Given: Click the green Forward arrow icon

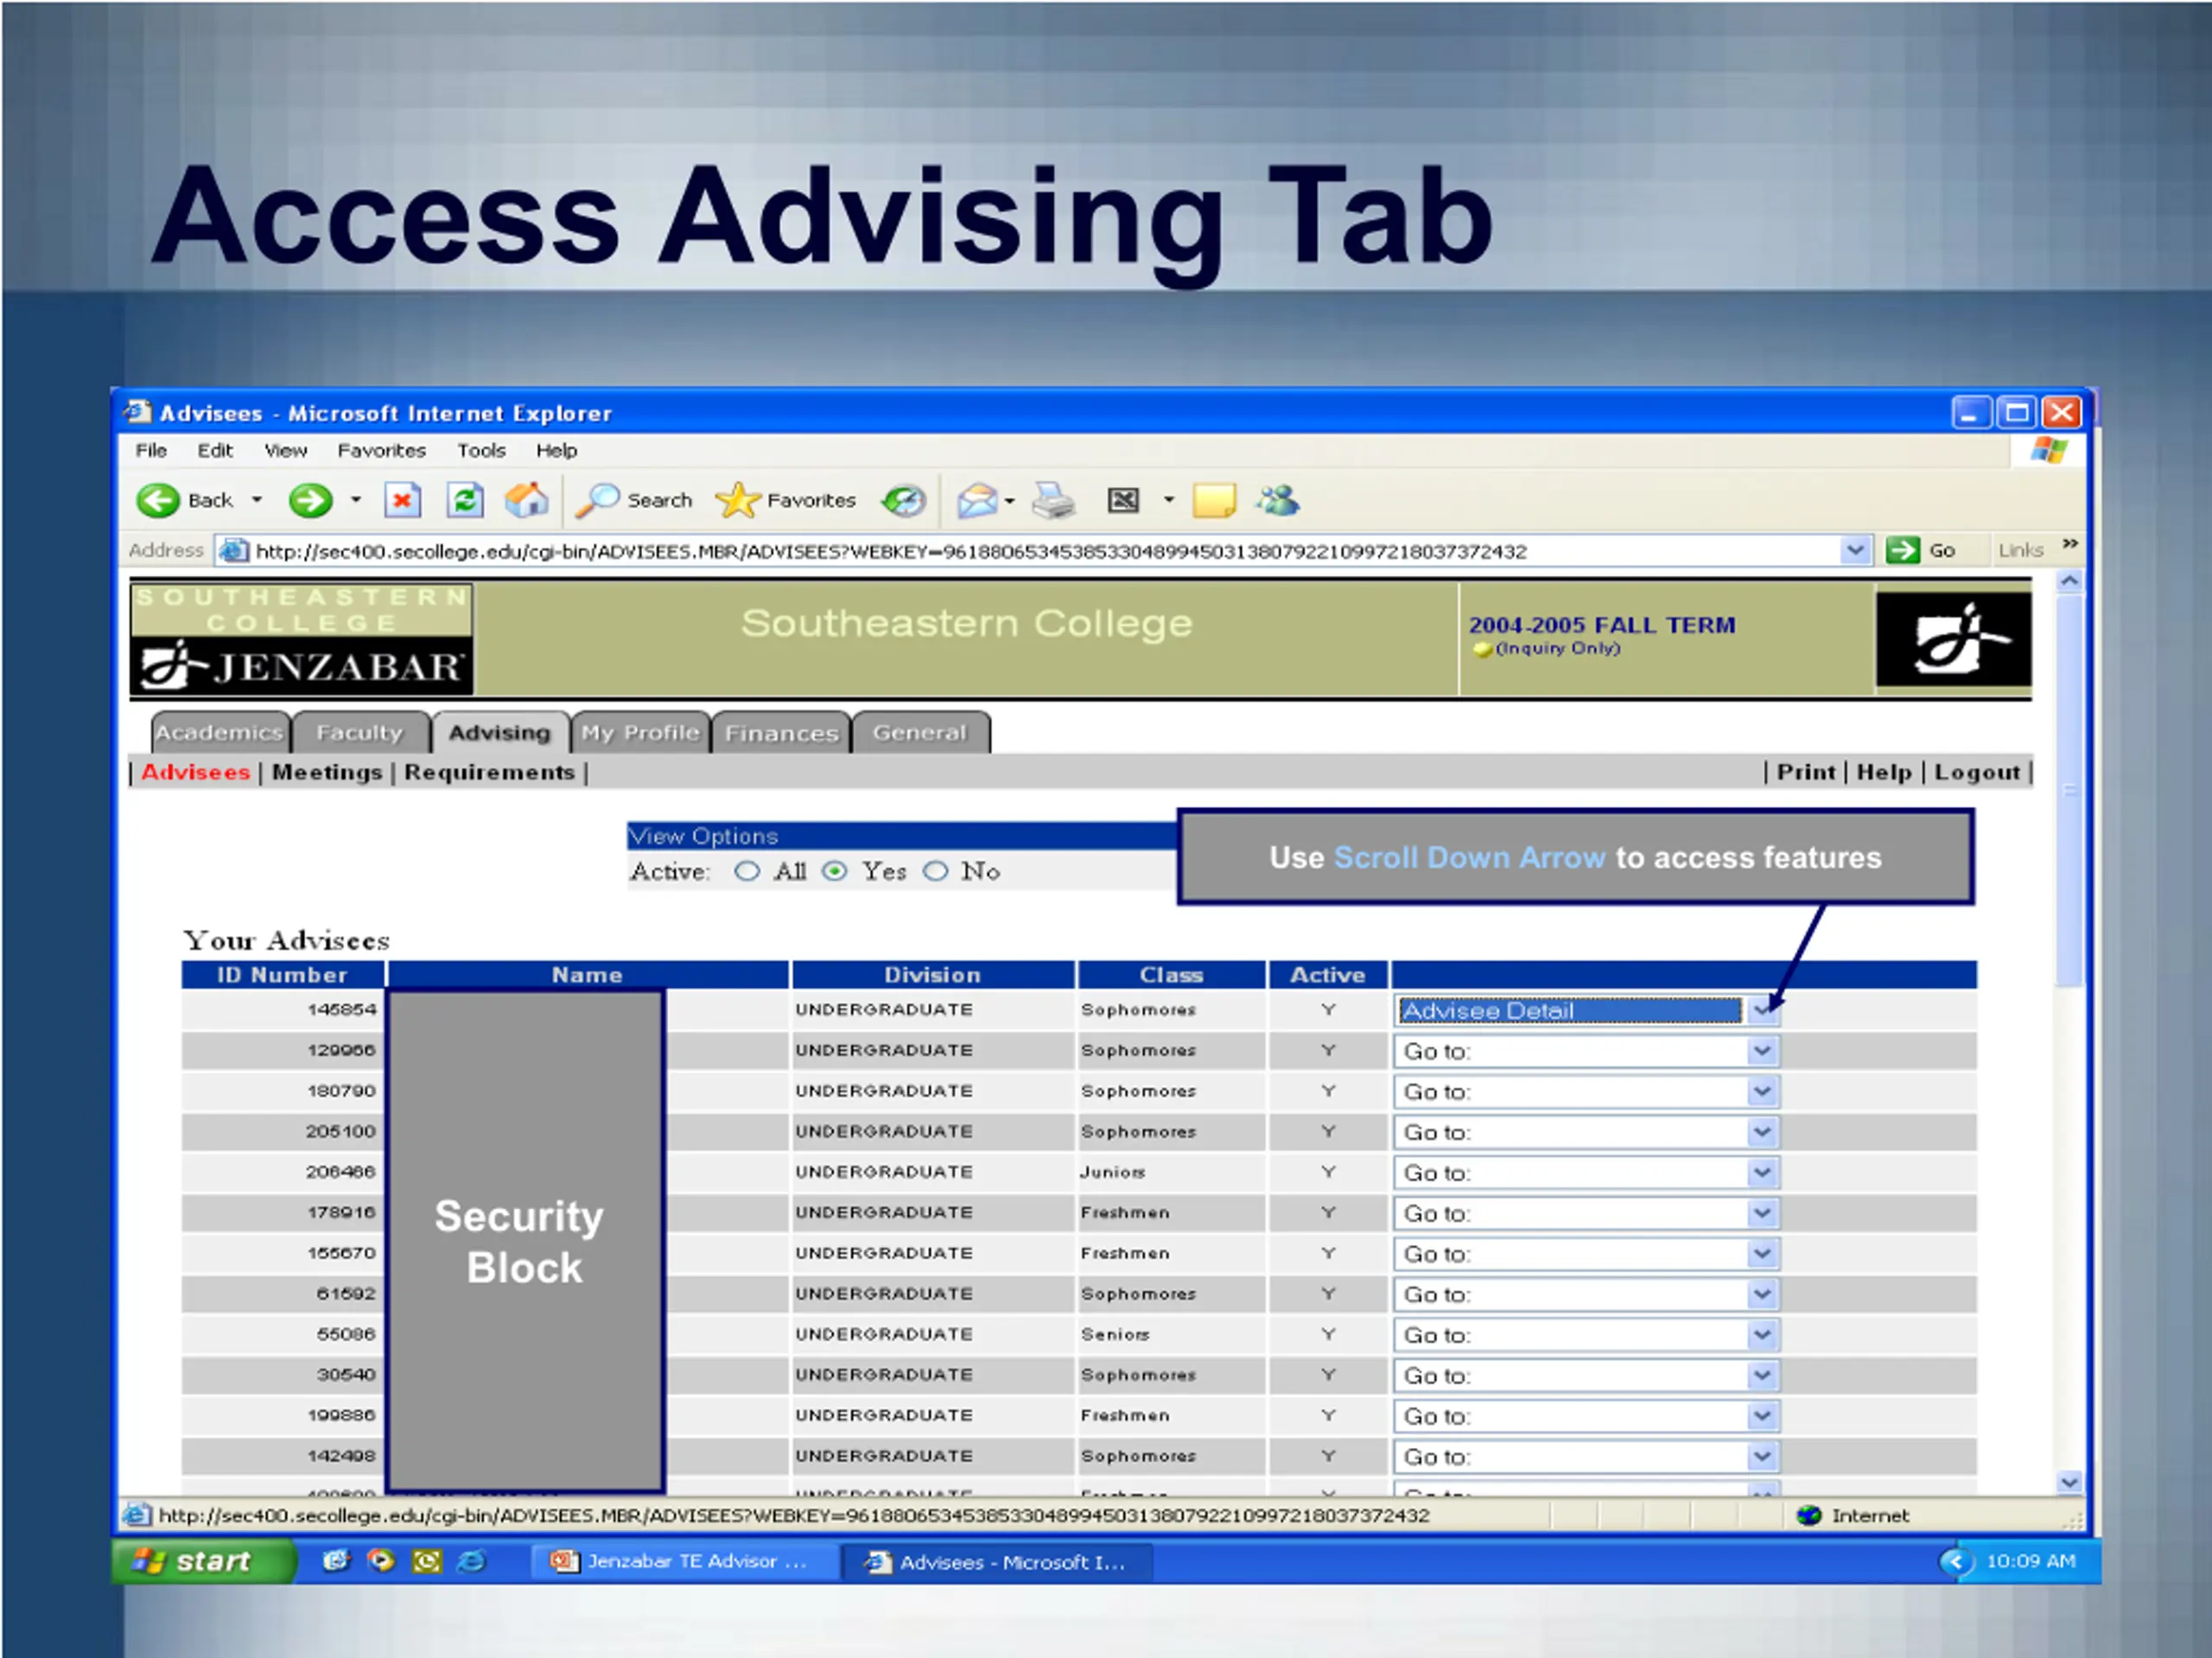Looking at the screenshot, I should 310,500.
